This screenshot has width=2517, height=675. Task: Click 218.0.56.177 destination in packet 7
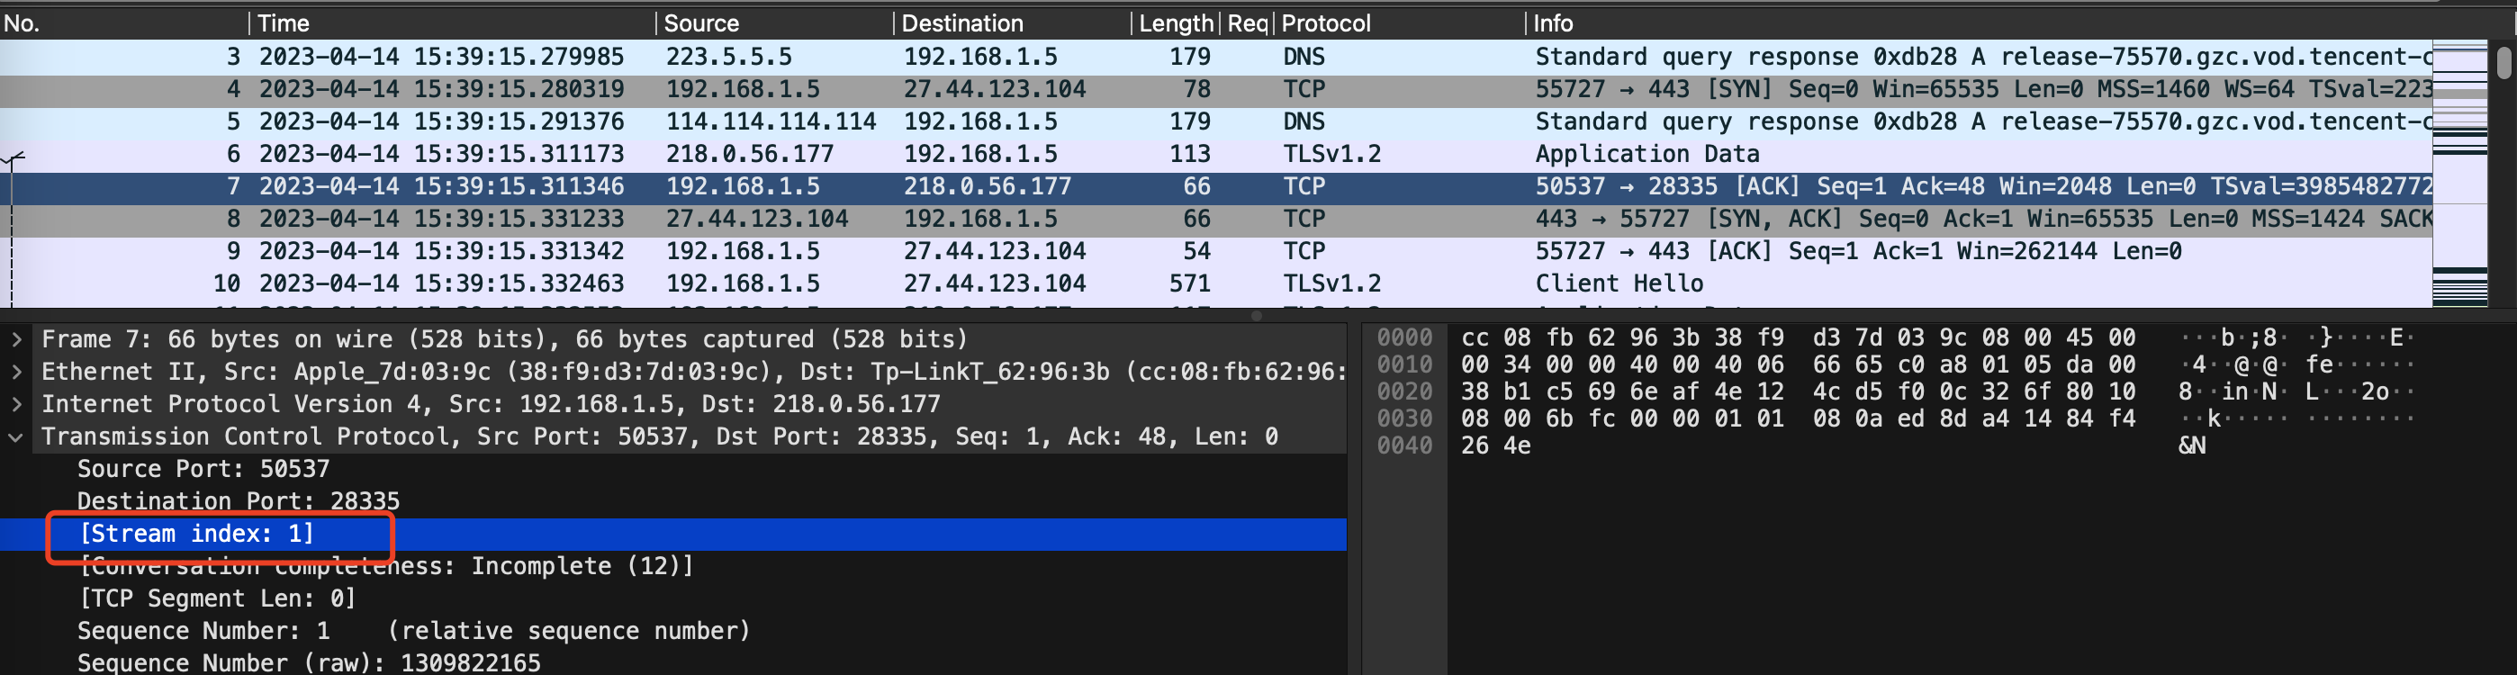tap(987, 185)
